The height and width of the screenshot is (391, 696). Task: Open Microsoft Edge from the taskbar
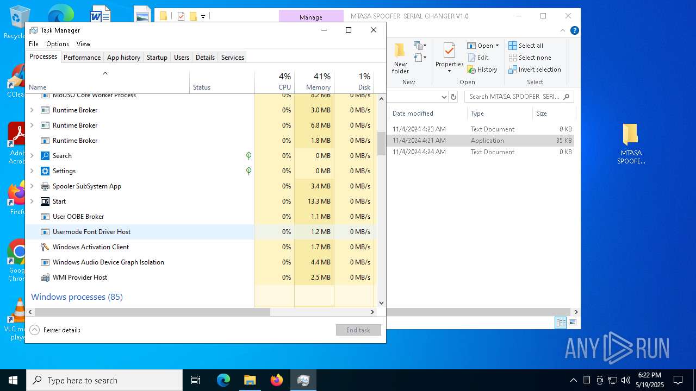point(223,380)
